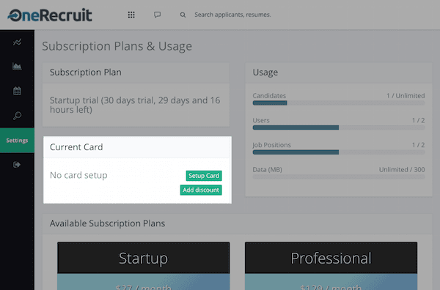440x290 pixels.
Task: Select the Professional plan card header
Action: 331,258
